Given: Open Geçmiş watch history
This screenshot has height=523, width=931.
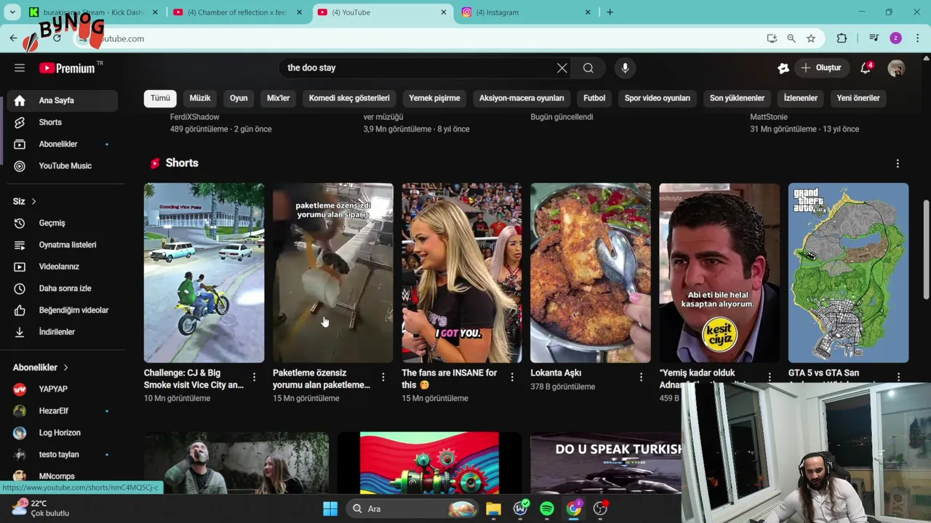Looking at the screenshot, I should click(x=62, y=223).
